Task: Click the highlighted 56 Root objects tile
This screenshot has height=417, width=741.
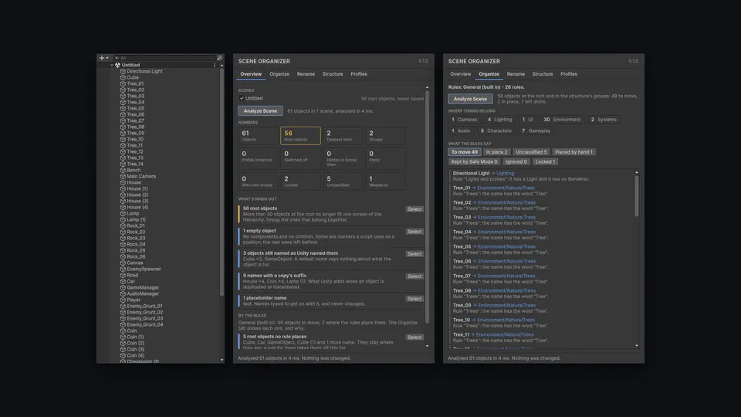Action: click(300, 136)
